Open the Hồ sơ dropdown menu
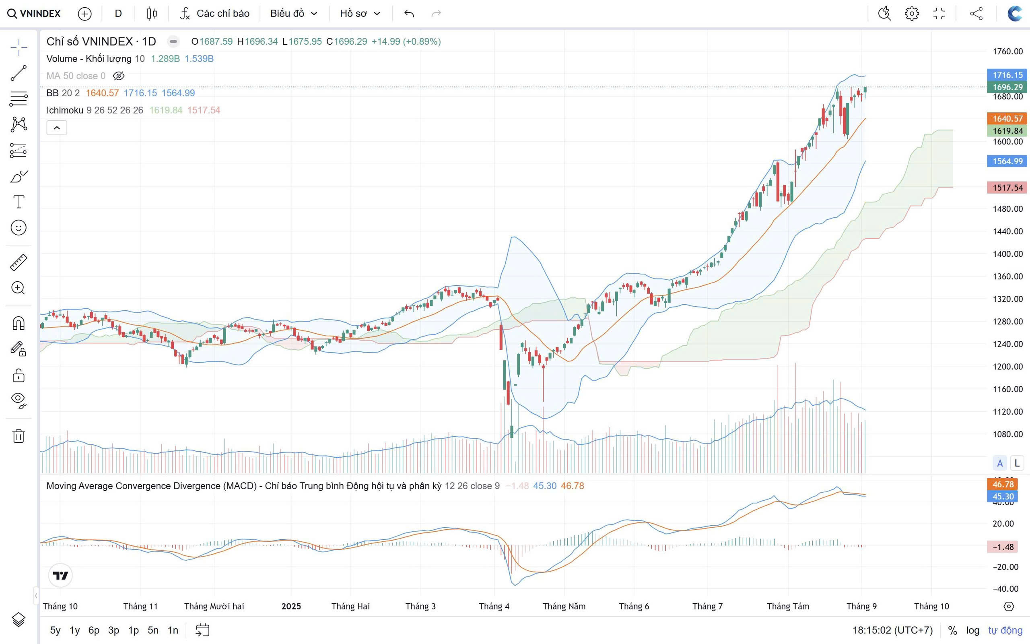The height and width of the screenshot is (644, 1030). pyautogui.click(x=360, y=14)
